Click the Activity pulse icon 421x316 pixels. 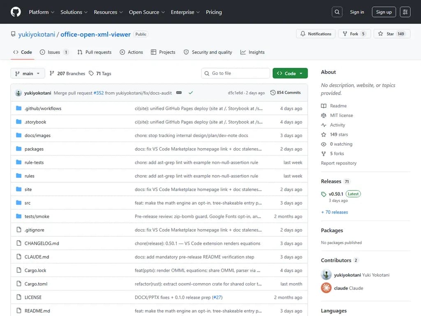(324, 125)
